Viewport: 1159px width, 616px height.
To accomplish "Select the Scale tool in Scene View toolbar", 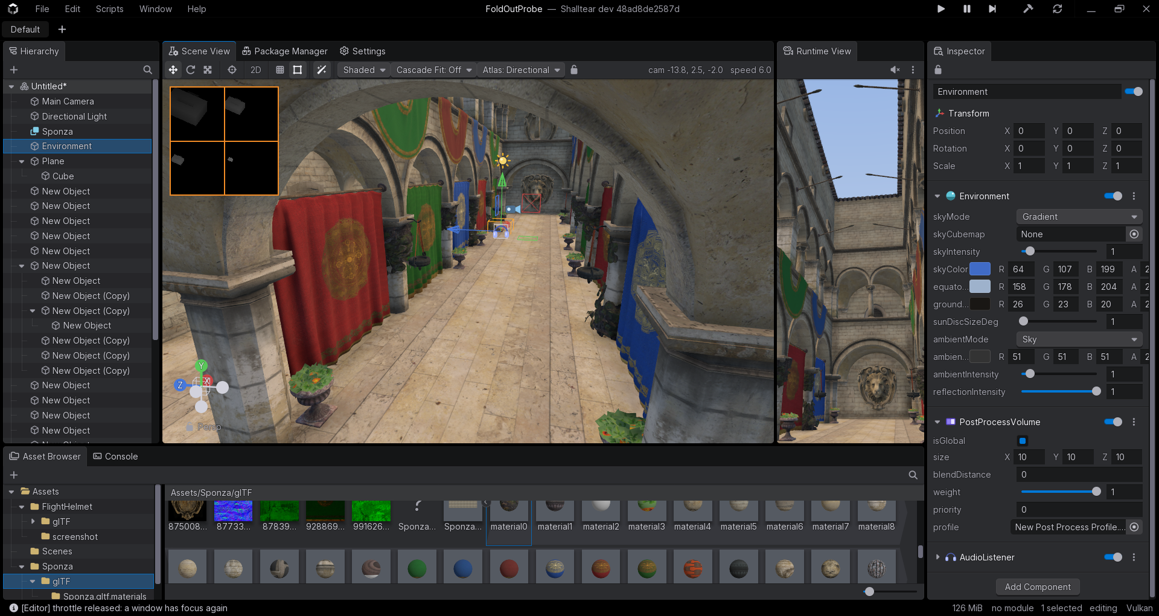I will (x=208, y=70).
